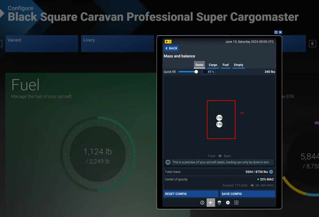Open the notifications bell badge
The height and width of the screenshot is (217, 319).
[x=168, y=42]
